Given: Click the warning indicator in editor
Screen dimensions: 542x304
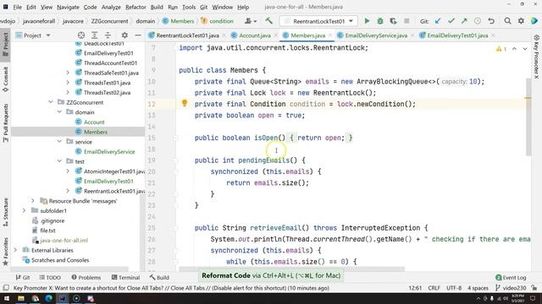Looking at the screenshot, I should 501,49.
